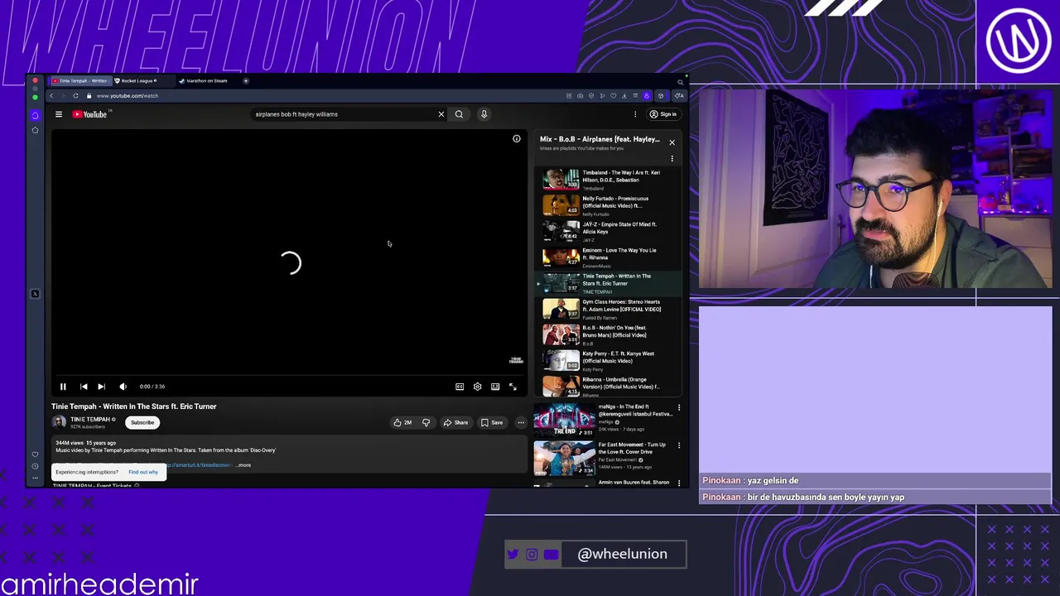Open mix playlist options menu

pyautogui.click(x=672, y=158)
